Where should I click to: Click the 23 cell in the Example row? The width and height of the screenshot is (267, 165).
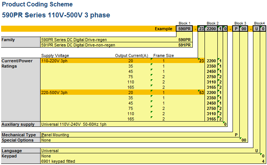pyautogui.click(x=201, y=29)
